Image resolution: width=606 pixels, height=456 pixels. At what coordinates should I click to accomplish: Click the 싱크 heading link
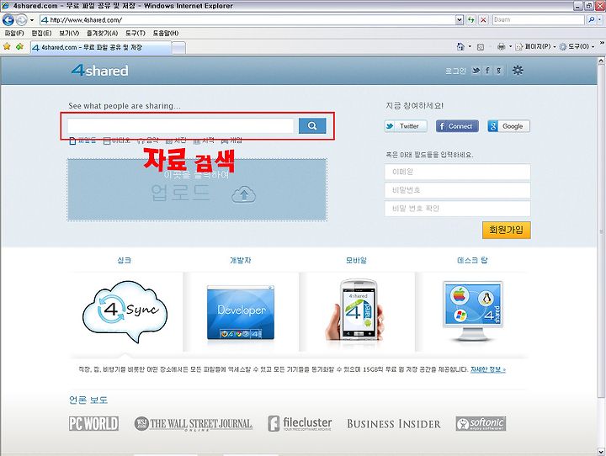click(124, 261)
